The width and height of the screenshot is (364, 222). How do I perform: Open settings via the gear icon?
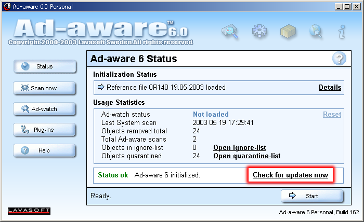(x=259, y=31)
